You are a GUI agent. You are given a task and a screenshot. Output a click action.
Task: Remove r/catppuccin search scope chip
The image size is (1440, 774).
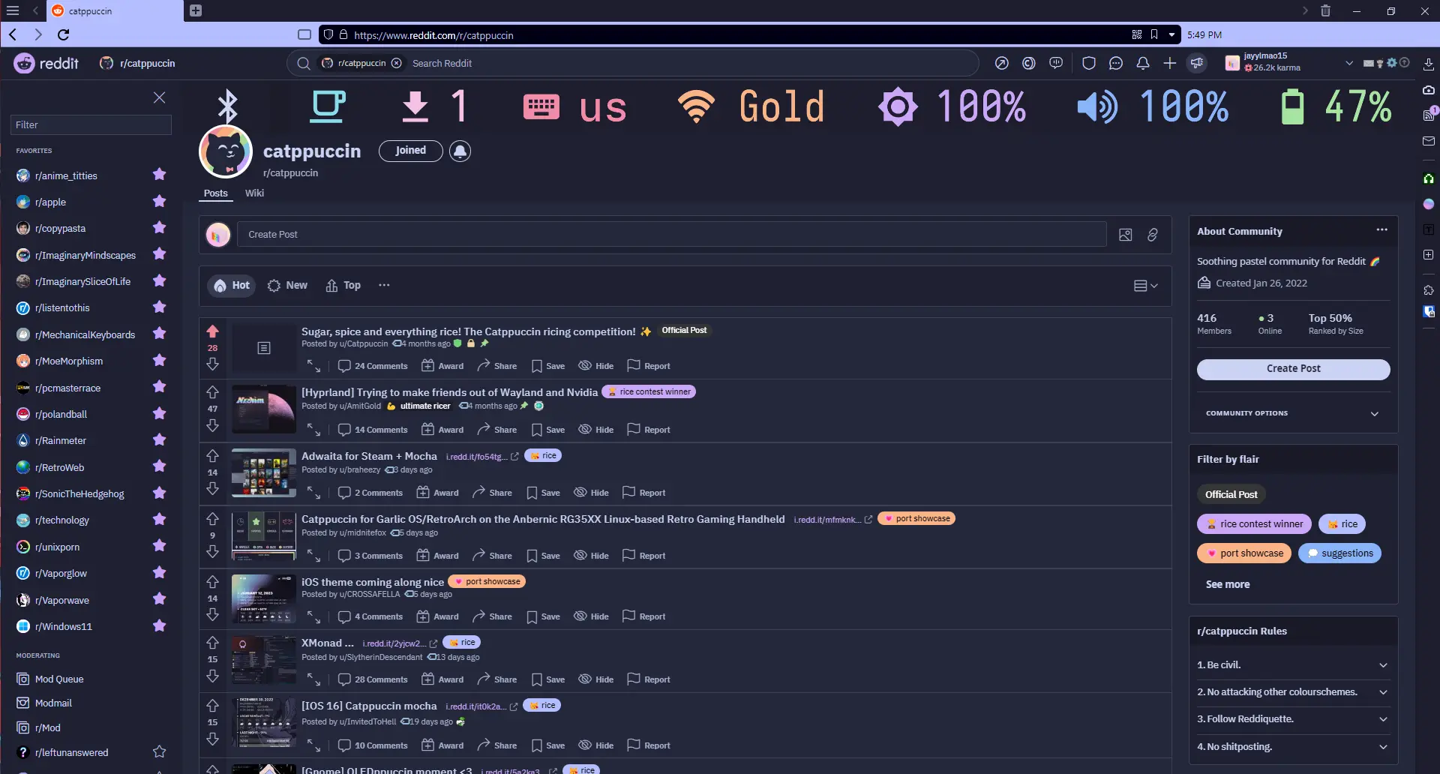(396, 64)
